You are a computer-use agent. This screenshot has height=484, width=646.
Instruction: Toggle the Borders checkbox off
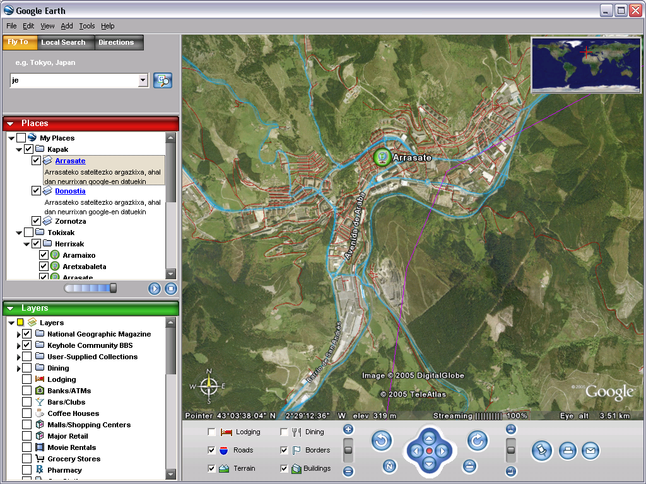tap(284, 450)
